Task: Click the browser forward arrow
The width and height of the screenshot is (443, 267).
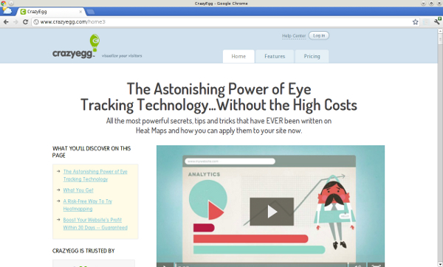Action: click(16, 21)
